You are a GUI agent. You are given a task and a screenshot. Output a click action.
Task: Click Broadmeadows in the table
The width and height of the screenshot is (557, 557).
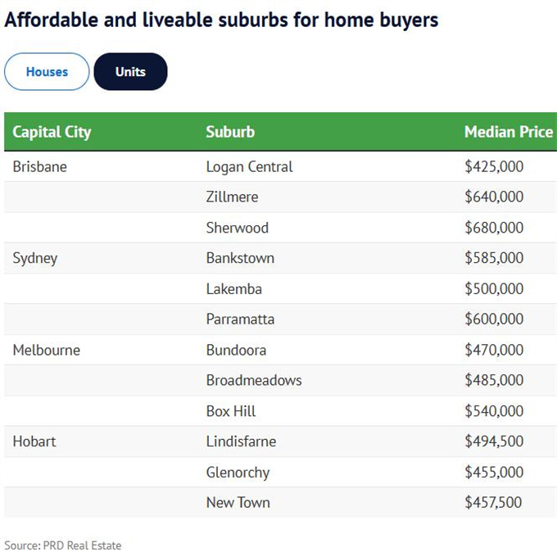pos(254,380)
